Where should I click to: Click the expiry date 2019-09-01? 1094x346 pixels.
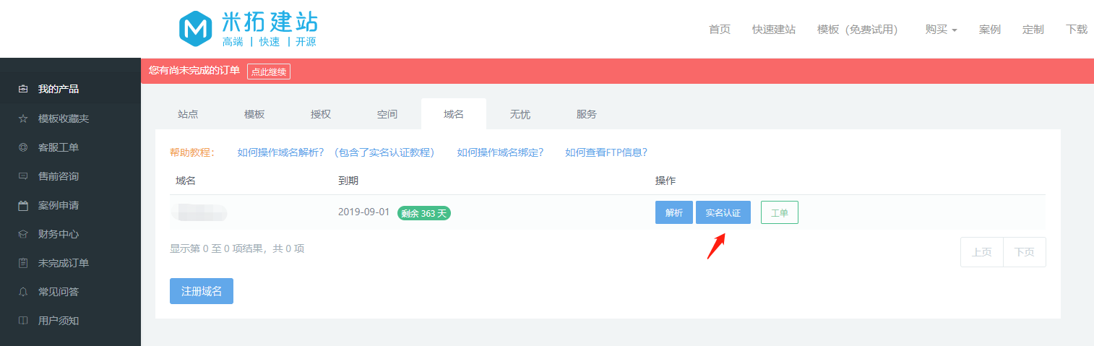click(x=364, y=212)
